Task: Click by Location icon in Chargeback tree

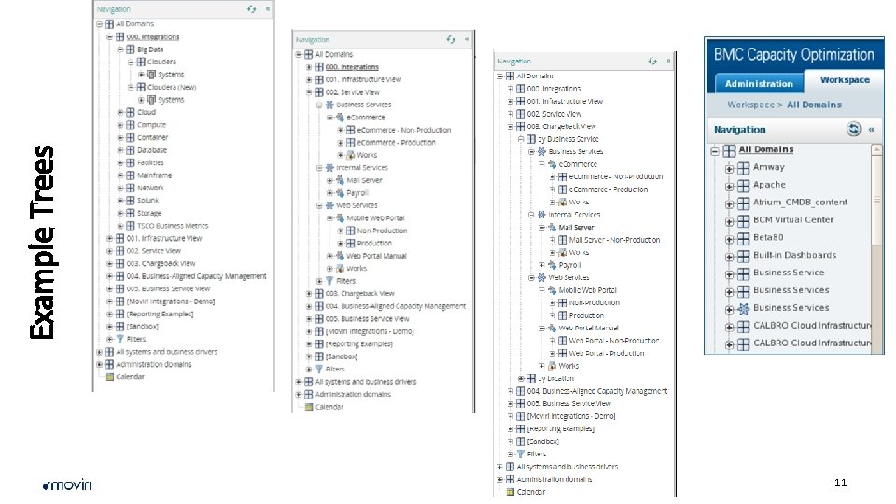Action: 531,378
